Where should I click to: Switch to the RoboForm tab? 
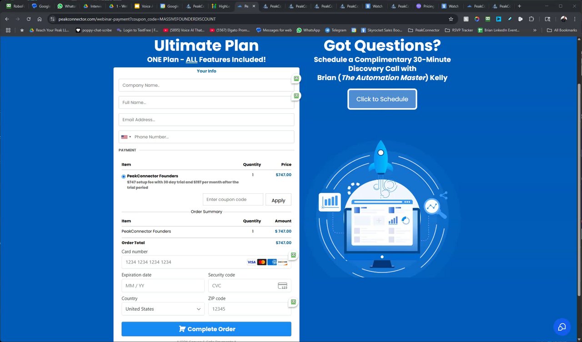(15, 6)
